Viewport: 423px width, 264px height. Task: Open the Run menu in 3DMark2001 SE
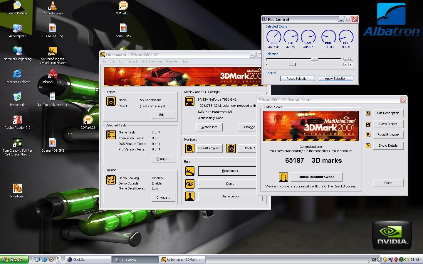coord(121,61)
